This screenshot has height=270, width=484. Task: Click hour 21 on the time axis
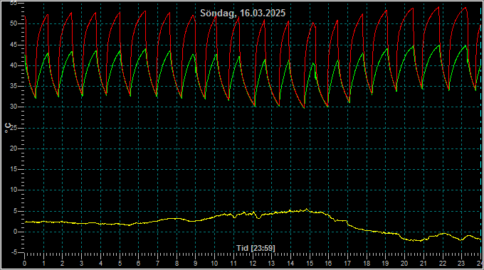(x=423, y=264)
